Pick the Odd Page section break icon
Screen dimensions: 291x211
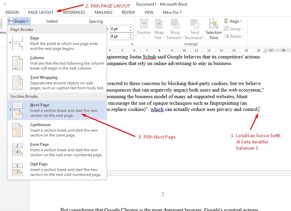[x=17, y=169]
